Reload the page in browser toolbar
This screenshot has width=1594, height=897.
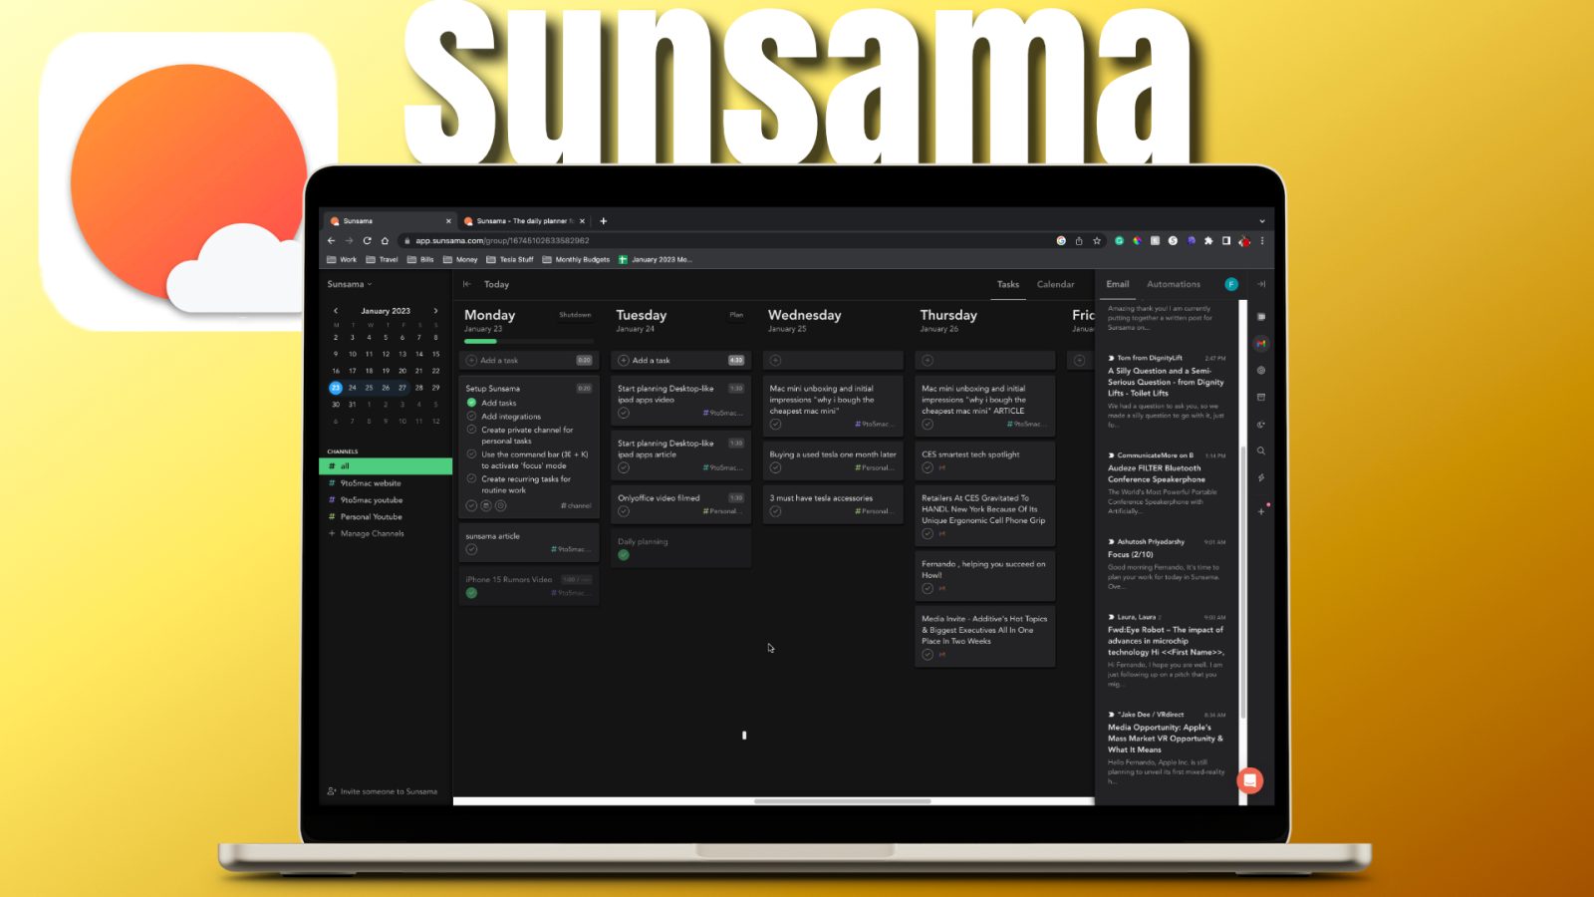coord(367,240)
